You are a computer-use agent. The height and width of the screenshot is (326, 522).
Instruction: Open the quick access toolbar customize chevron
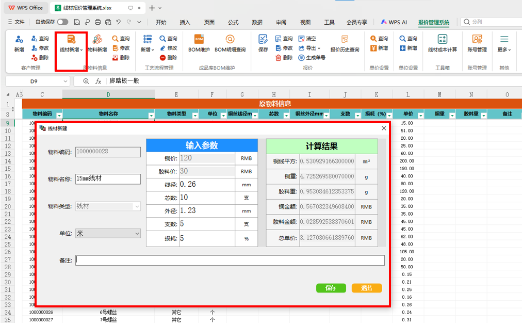(139, 22)
